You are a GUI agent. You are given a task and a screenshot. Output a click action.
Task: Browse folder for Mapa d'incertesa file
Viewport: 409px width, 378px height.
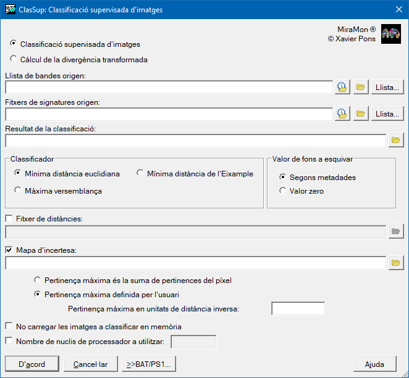[395, 263]
